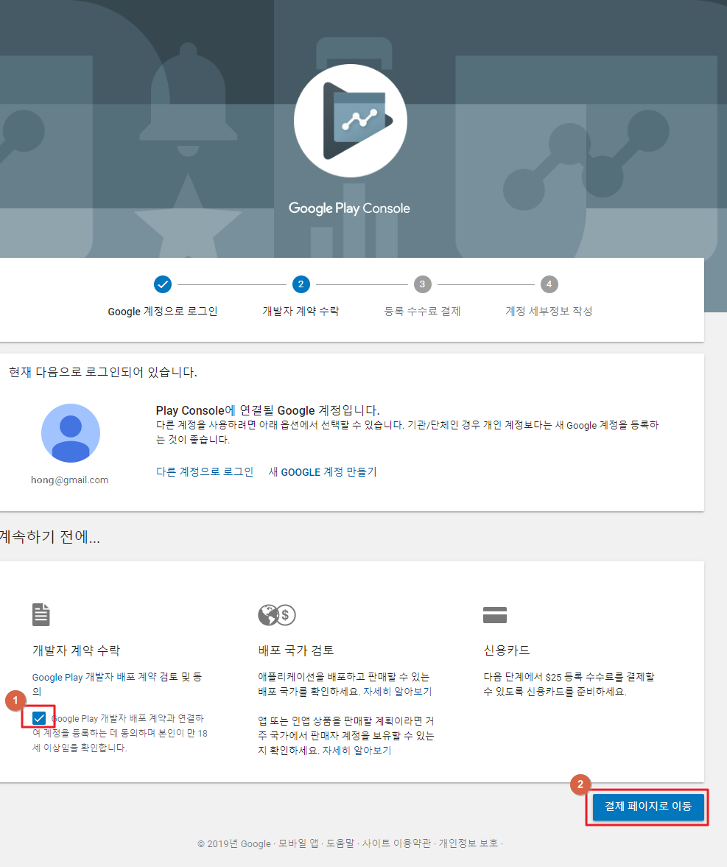Screen dimensions: 727x867
Task: Click the 현재 다음으로 로그인되어 있습니다 text
Action: tap(103, 372)
